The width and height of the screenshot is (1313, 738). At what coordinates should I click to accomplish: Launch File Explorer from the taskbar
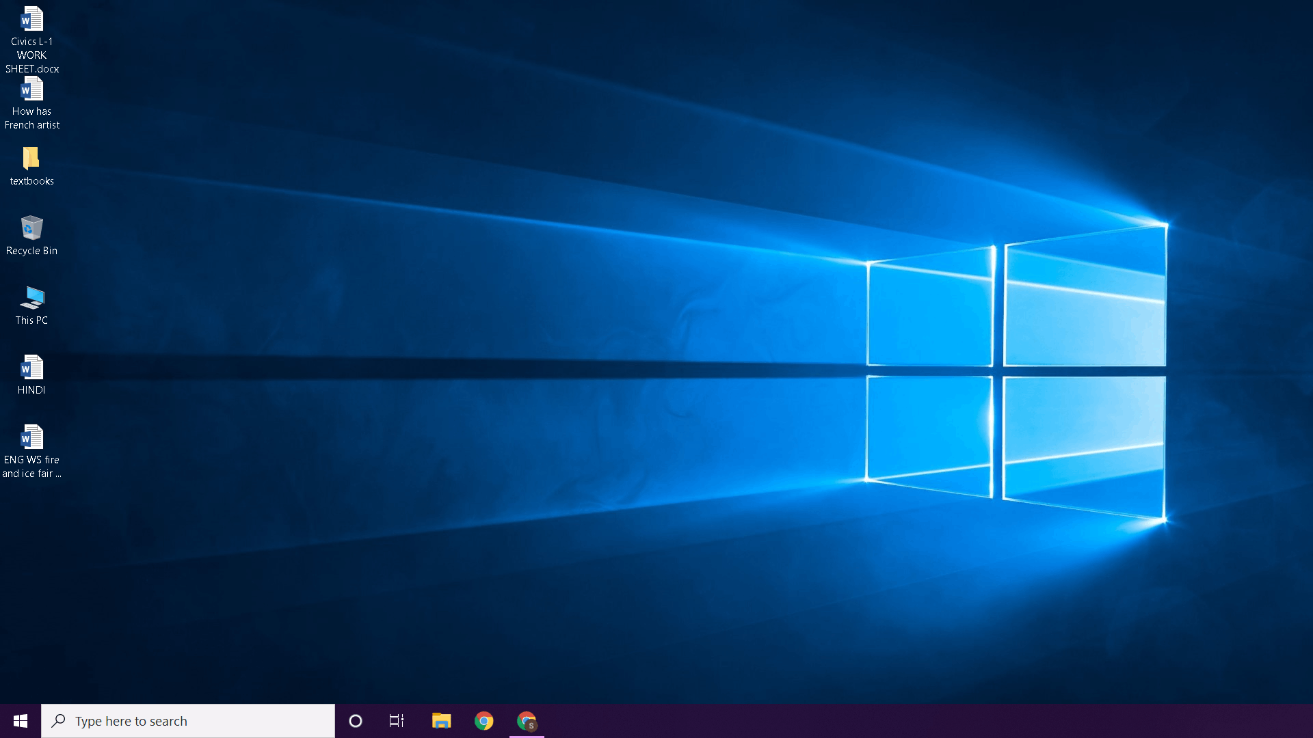tap(442, 721)
